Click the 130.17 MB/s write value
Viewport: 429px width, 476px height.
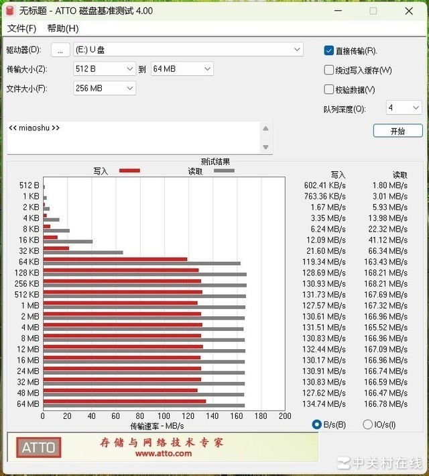tap(324, 360)
